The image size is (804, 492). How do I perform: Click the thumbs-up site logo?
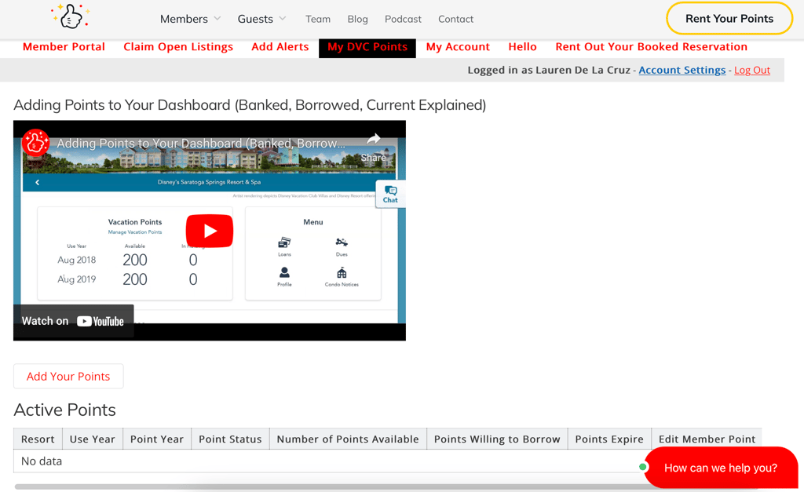[x=71, y=16]
